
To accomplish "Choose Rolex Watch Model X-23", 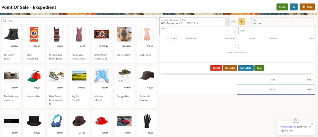I will [x=102, y=44].
